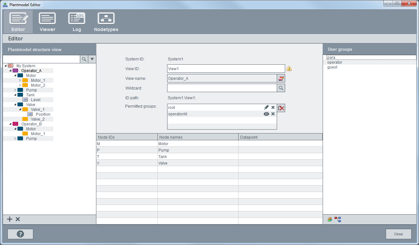Viewport: 419px width, 245px height.
Task: Toggle the eye icon for operatorAll group
Action: click(266, 114)
